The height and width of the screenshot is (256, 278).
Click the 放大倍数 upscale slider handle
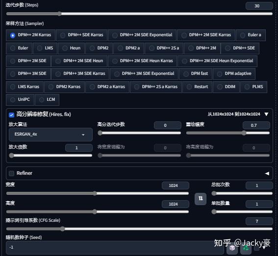12,156
